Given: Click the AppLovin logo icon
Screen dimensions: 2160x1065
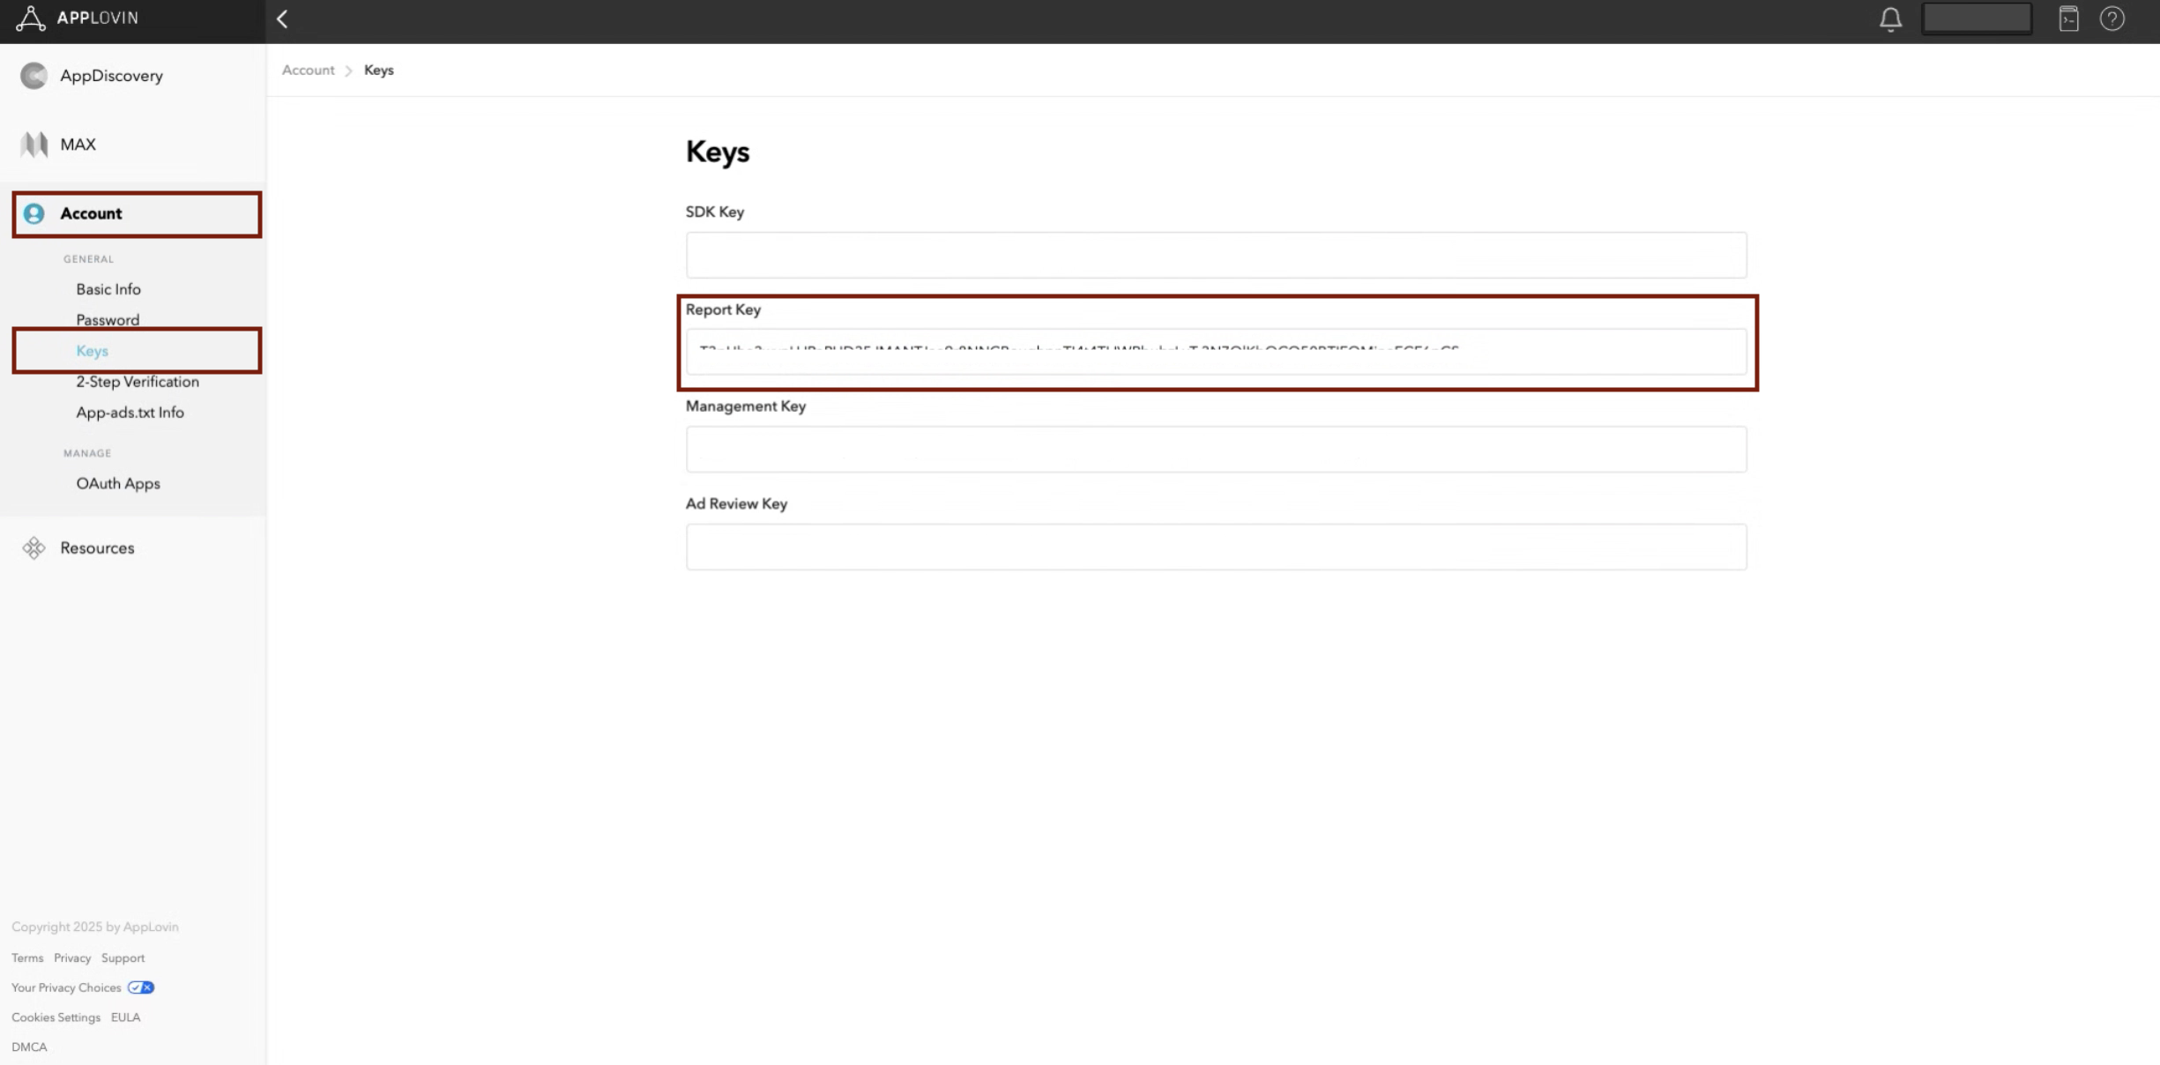Looking at the screenshot, I should point(30,19).
